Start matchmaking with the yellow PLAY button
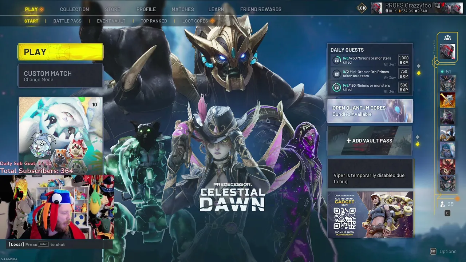 coord(61,52)
